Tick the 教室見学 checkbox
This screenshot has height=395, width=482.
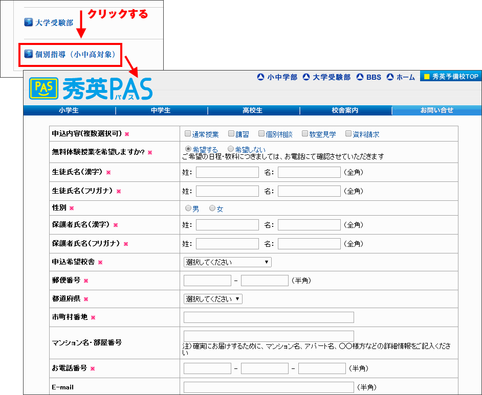305,134
